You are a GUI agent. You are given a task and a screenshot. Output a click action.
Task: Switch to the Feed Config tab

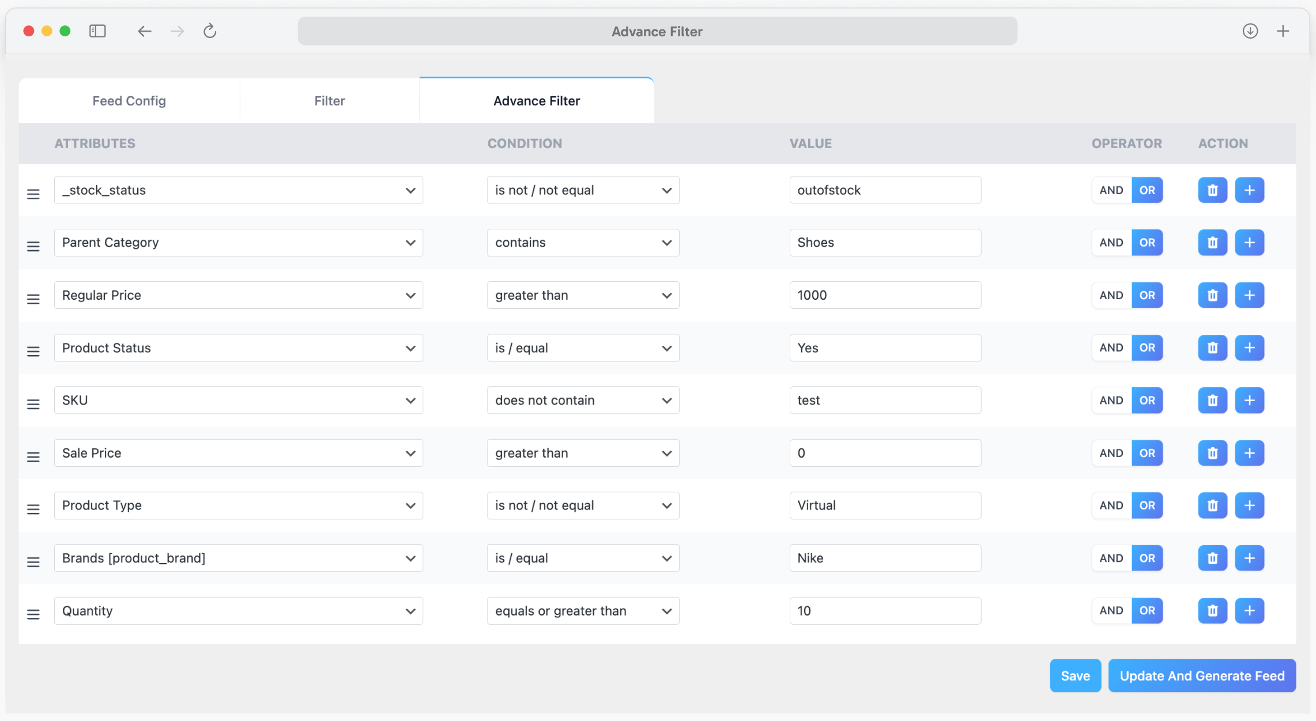129,100
